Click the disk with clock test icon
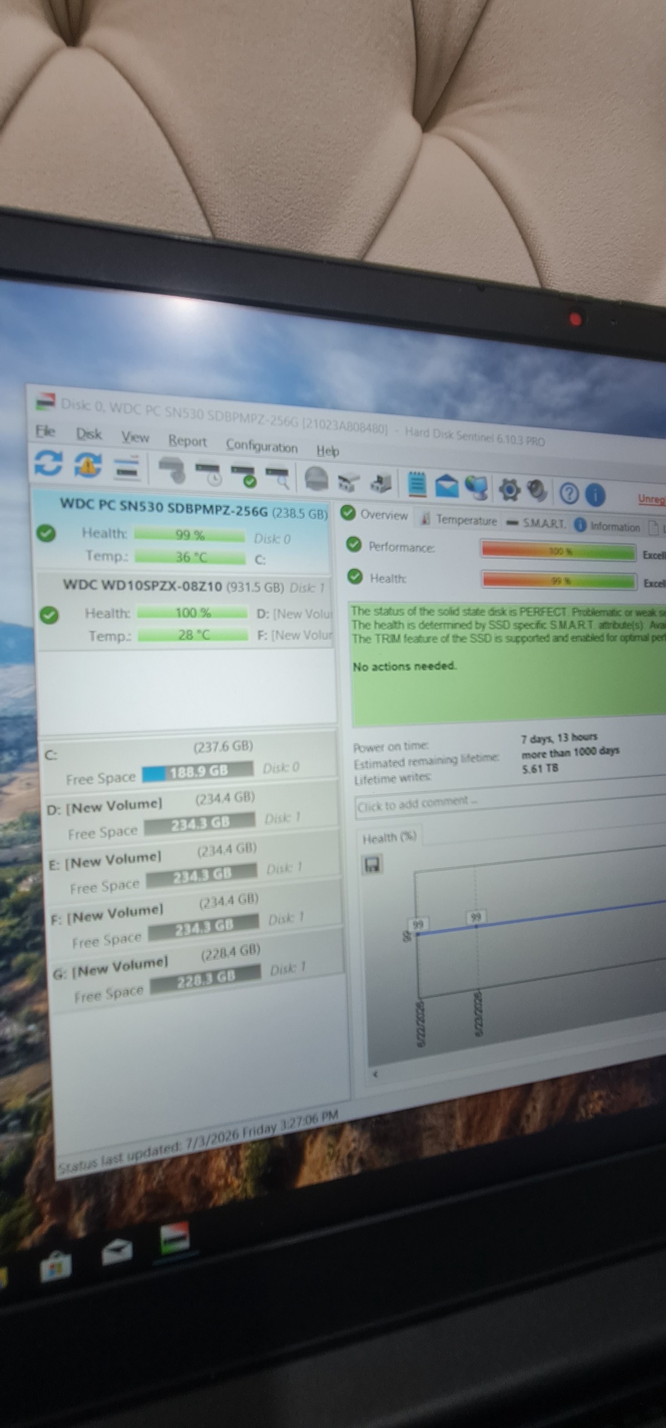666x1428 pixels. click(208, 473)
